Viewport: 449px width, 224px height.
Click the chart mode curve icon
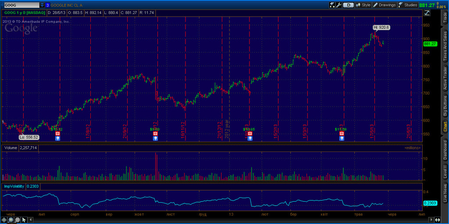click(x=427, y=13)
